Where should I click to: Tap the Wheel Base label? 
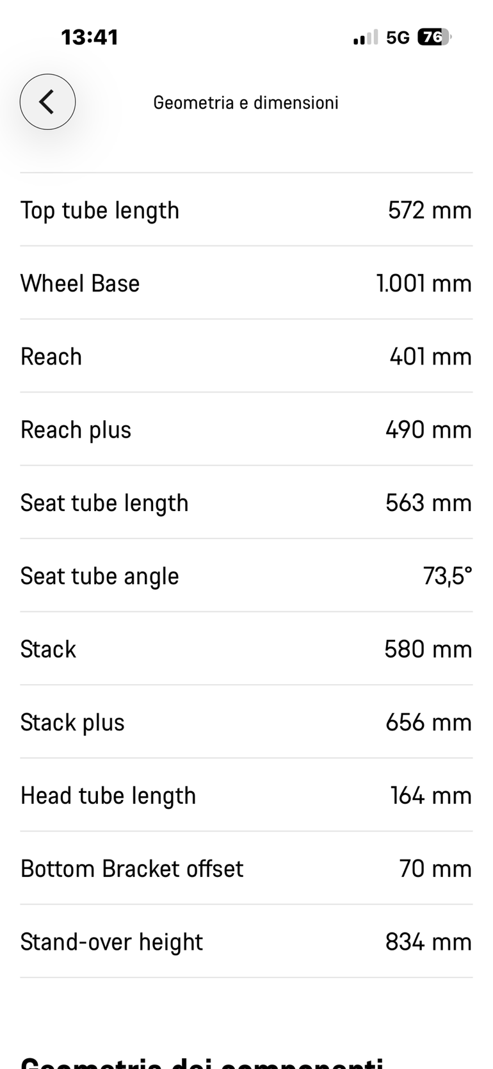(80, 284)
